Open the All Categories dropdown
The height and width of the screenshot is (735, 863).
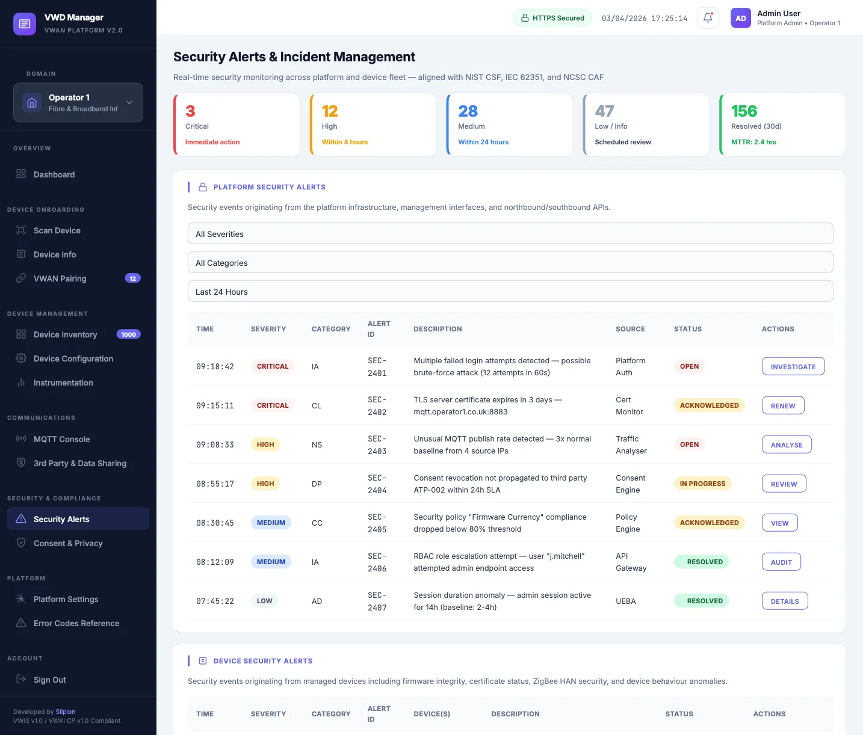[510, 262]
